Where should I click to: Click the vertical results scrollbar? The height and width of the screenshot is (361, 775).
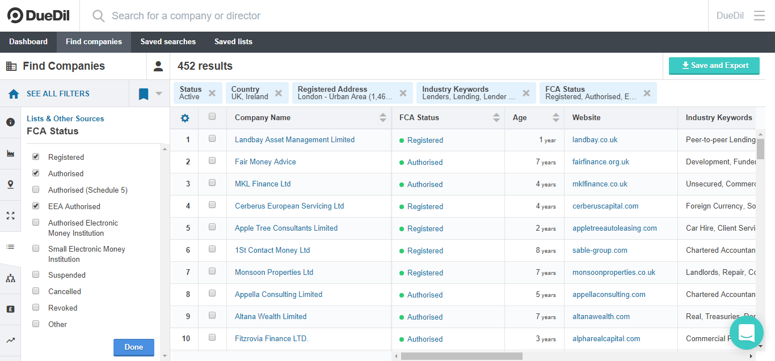point(761,148)
